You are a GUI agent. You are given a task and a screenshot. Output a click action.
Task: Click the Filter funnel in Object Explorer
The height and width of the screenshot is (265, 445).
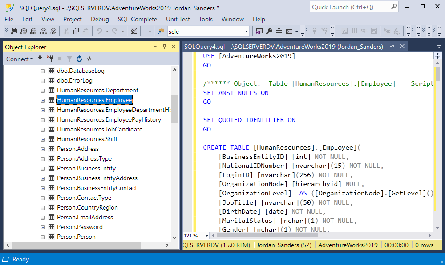pyautogui.click(x=69, y=59)
